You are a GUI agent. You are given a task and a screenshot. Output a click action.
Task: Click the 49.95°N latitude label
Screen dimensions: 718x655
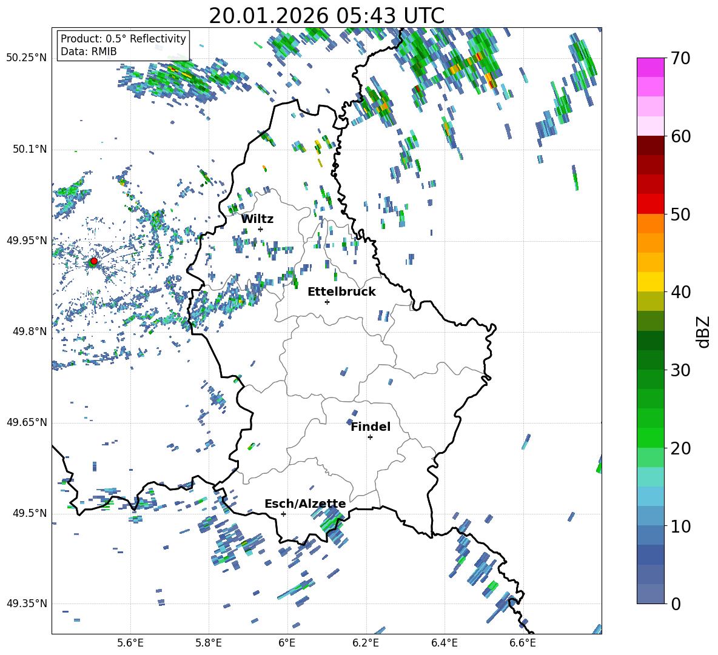(27, 240)
